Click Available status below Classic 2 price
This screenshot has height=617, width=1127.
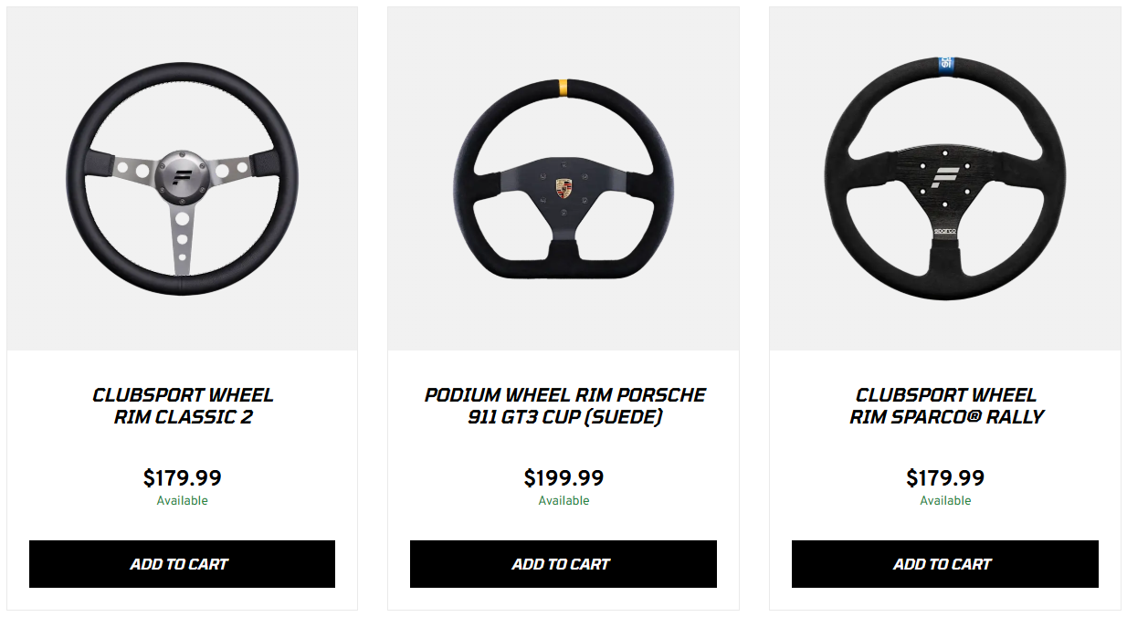183,501
